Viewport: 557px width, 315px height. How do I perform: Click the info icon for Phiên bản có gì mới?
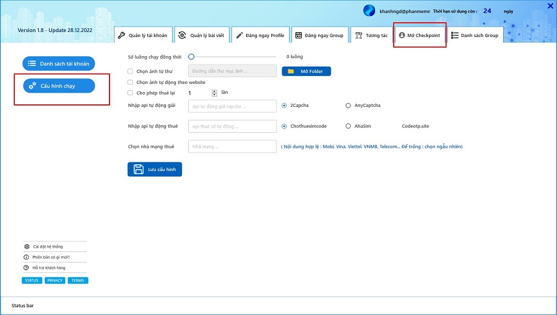[x=26, y=257]
